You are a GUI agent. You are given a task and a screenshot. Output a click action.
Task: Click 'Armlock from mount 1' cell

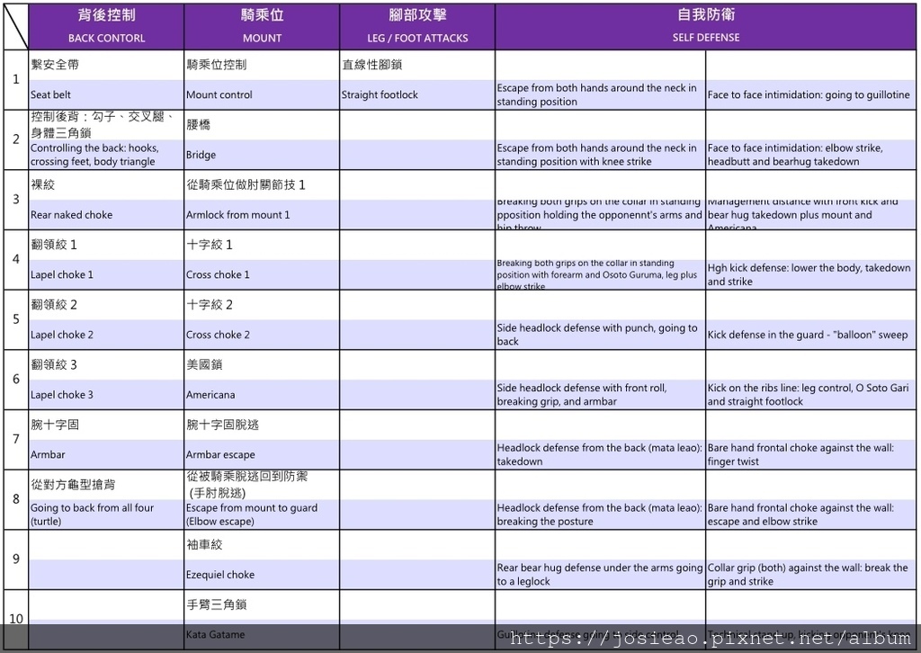pyautogui.click(x=262, y=214)
